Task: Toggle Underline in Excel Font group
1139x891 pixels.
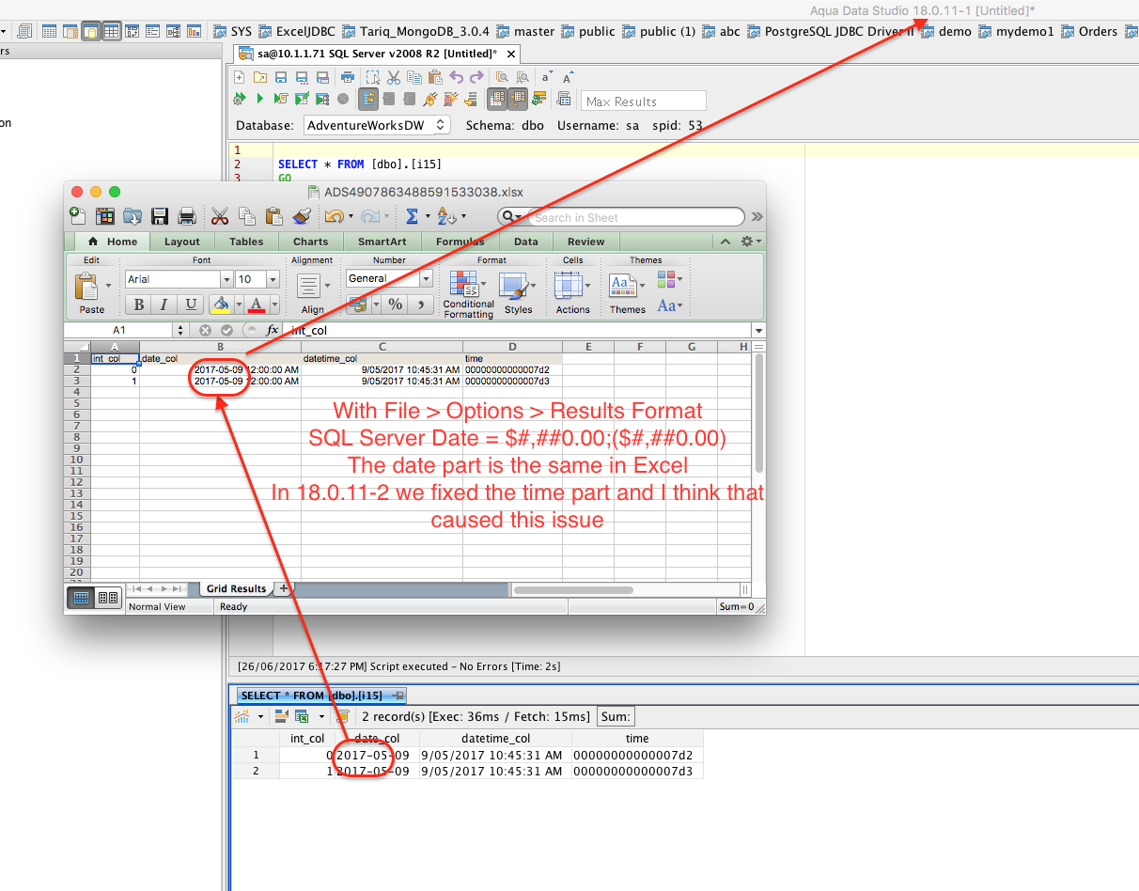Action: coord(191,305)
